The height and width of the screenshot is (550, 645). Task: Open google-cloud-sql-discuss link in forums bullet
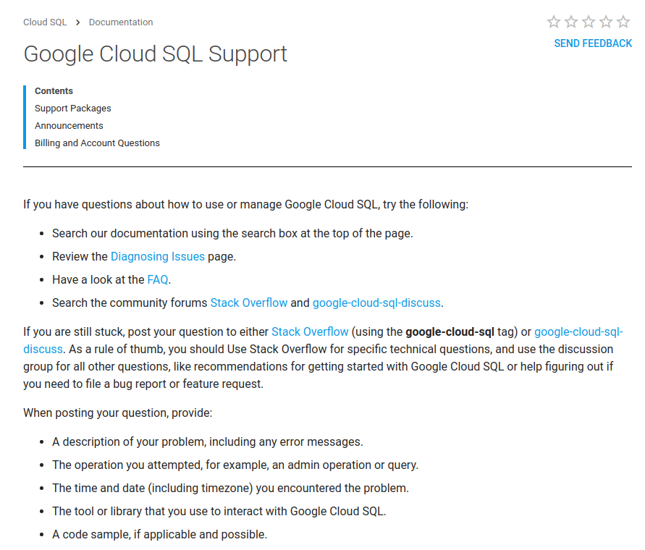(x=376, y=302)
